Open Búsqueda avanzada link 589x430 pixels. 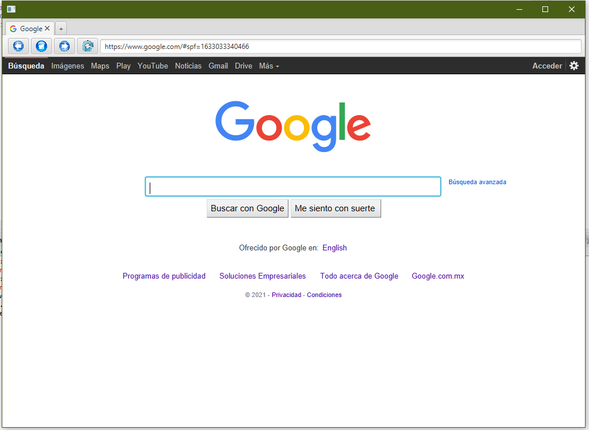(477, 182)
